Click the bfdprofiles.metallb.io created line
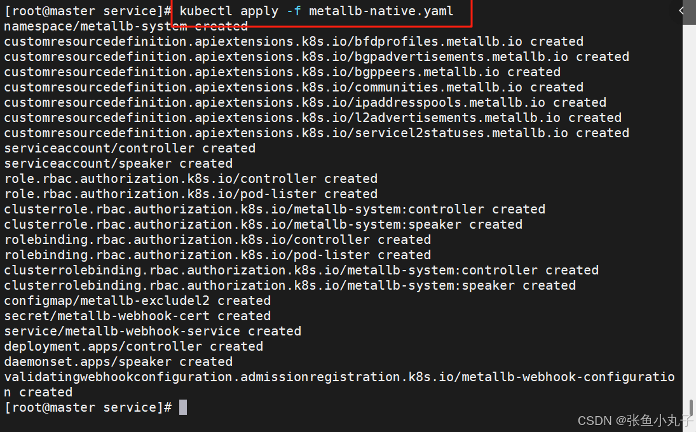The height and width of the screenshot is (432, 696). click(x=294, y=41)
